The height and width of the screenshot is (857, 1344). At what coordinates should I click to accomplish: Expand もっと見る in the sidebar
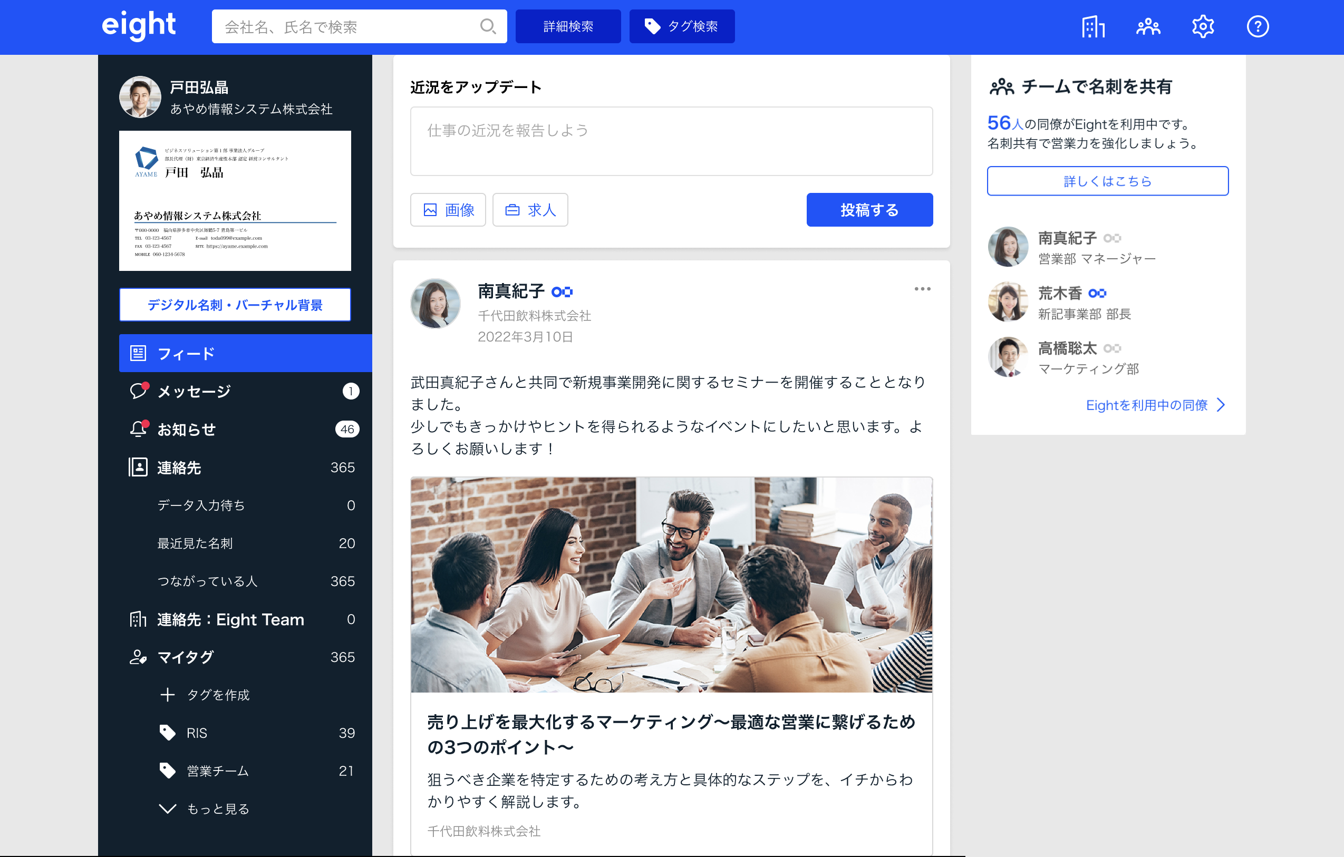168,808
